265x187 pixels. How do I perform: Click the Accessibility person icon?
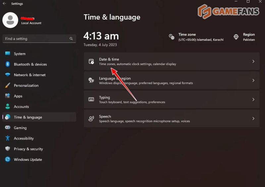(8, 139)
